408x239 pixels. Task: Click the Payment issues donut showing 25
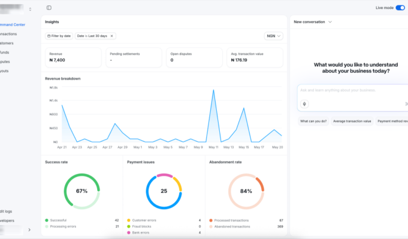pos(164,191)
